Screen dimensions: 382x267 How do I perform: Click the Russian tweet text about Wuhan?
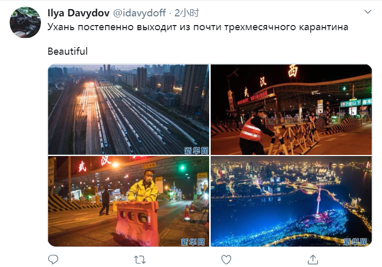click(x=197, y=27)
